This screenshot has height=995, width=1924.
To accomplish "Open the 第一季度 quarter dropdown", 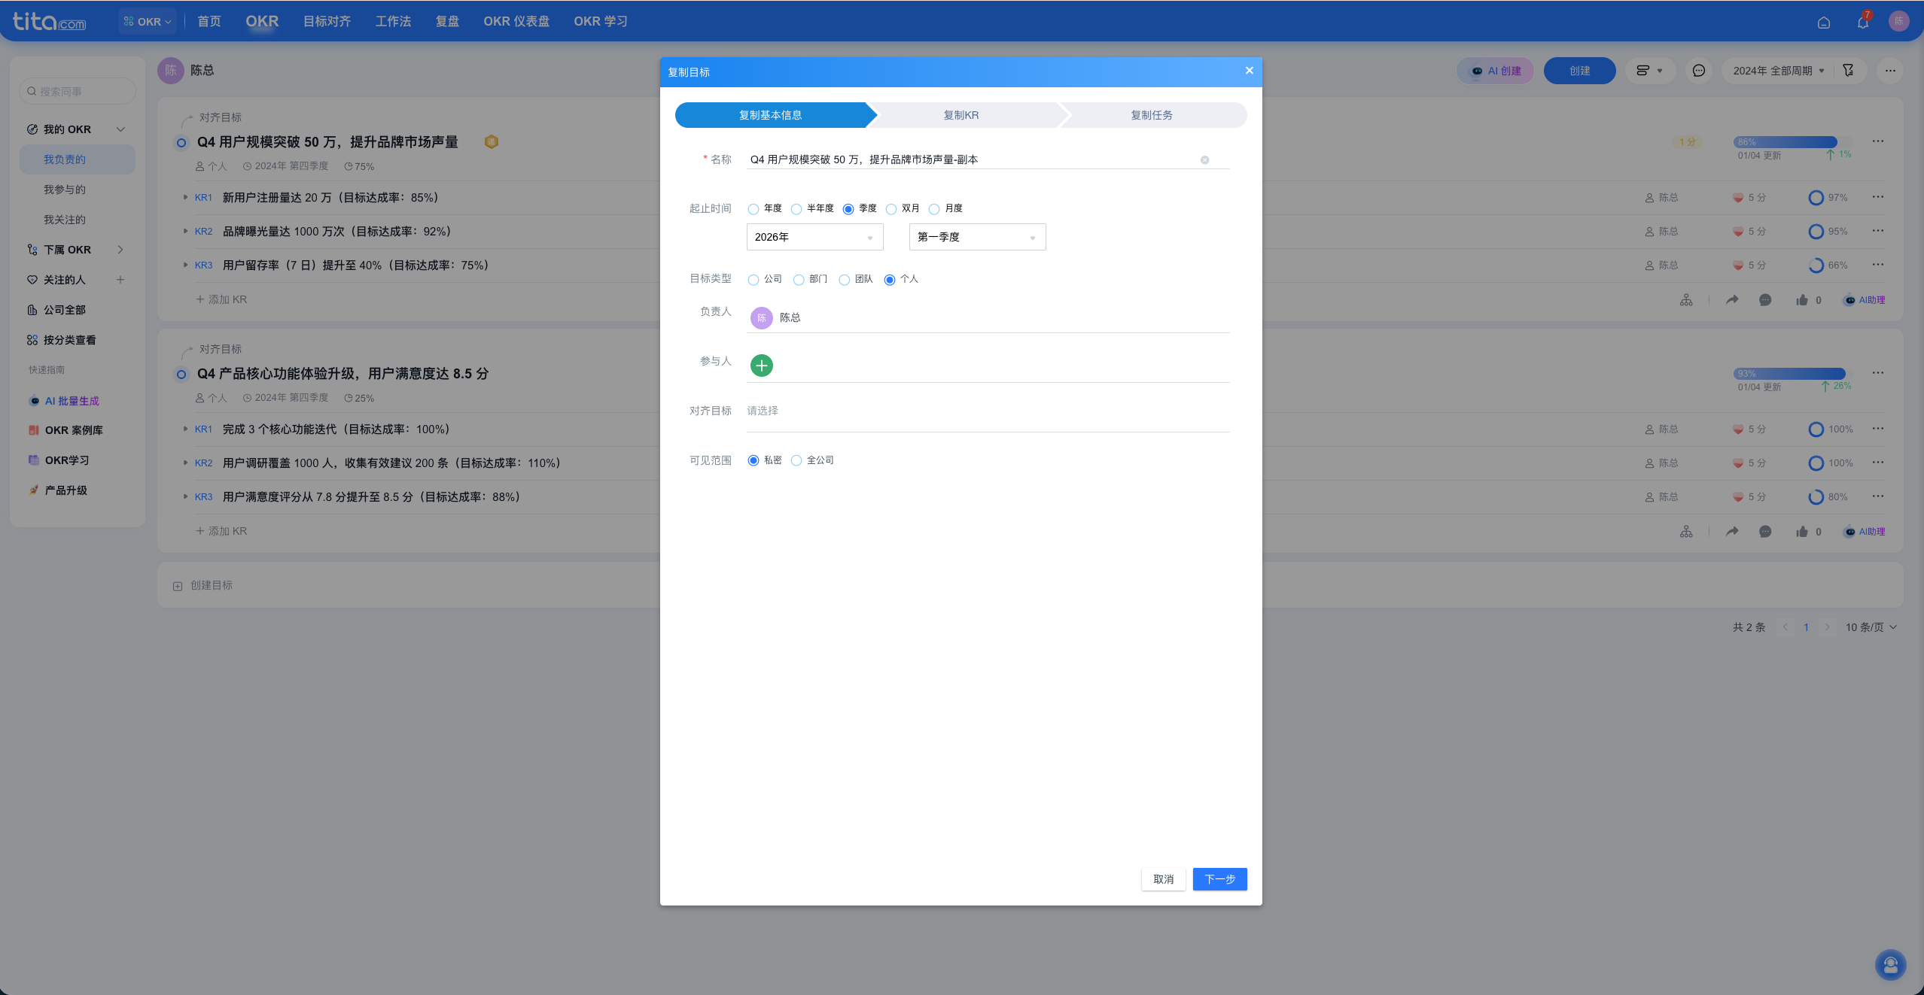I will (977, 237).
